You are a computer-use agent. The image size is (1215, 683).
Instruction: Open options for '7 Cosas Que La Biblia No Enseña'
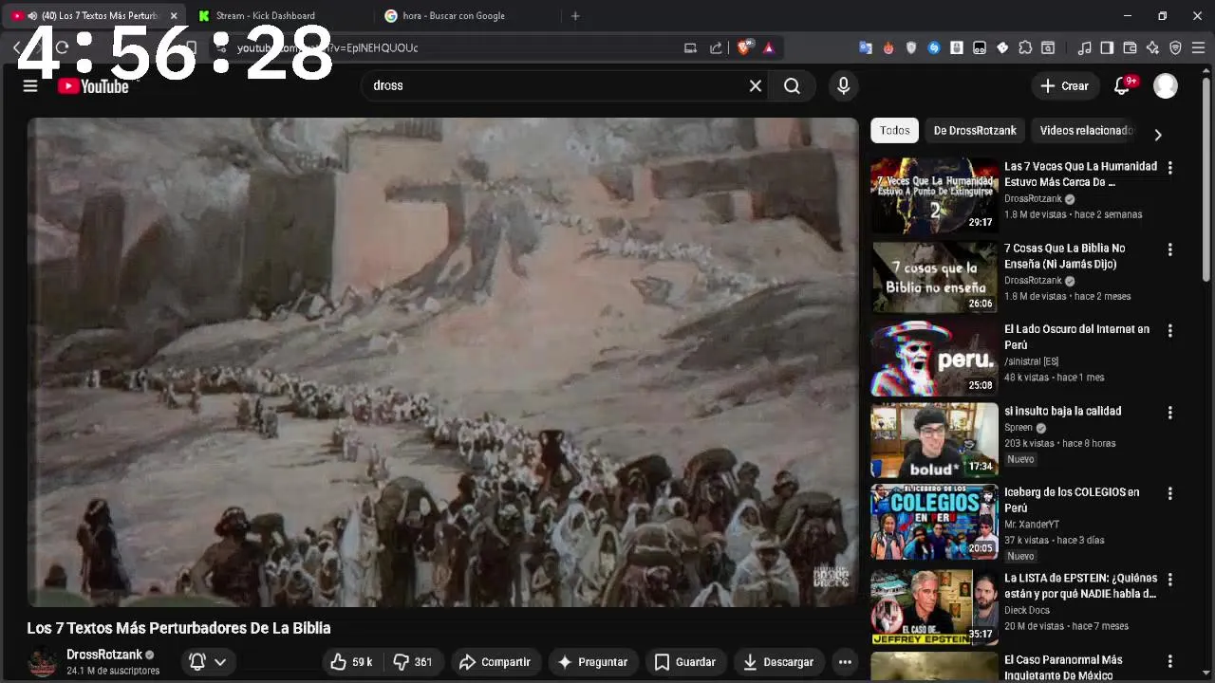pyautogui.click(x=1169, y=249)
